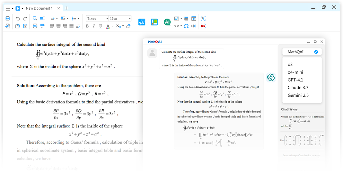Close the MathQAI window

click(322, 41)
